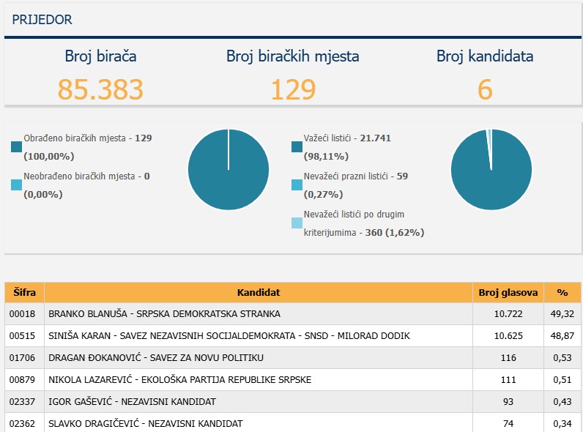The image size is (583, 432).
Task: Sort by the 'Kandidat' column header
Action: (258, 292)
